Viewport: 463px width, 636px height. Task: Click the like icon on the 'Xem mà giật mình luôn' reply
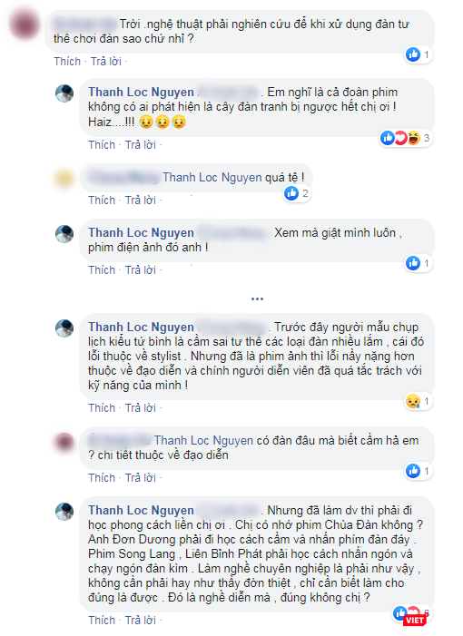(413, 263)
